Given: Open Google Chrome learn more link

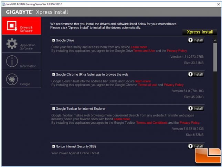Looking at the screenshot, I should tap(143, 81).
